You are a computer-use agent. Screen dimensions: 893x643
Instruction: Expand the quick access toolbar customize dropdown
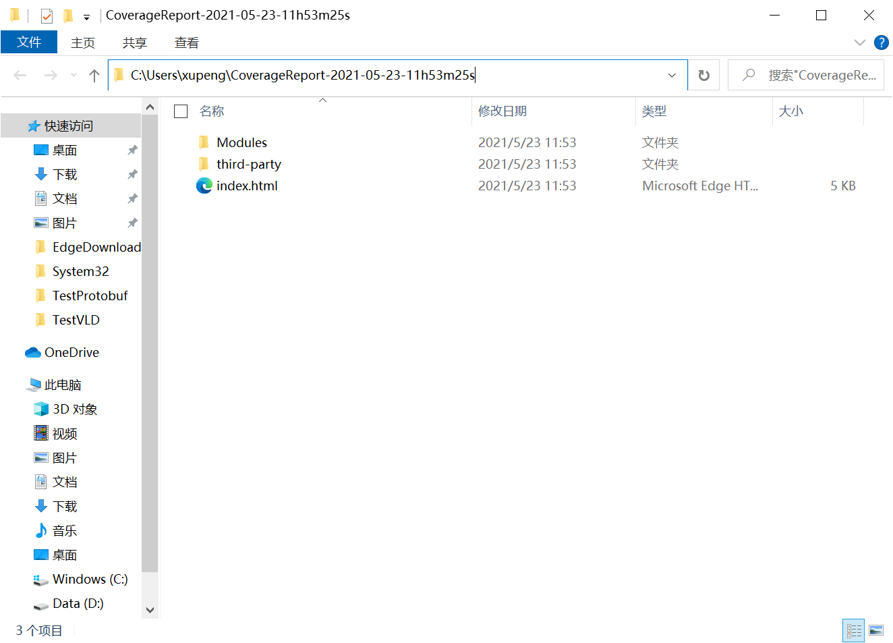[86, 17]
